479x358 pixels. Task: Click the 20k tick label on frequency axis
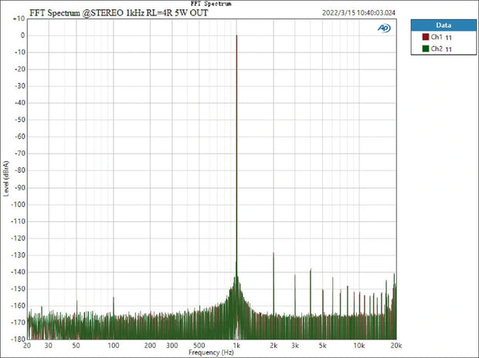(395, 345)
